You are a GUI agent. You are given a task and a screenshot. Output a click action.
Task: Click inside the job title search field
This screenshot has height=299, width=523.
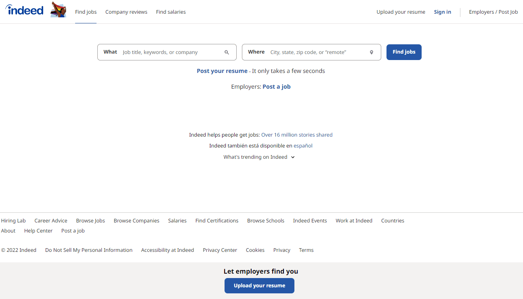[170, 52]
